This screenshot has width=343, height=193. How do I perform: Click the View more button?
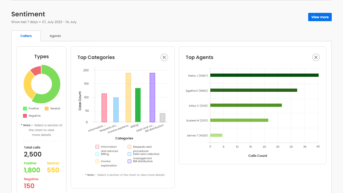coord(320,17)
